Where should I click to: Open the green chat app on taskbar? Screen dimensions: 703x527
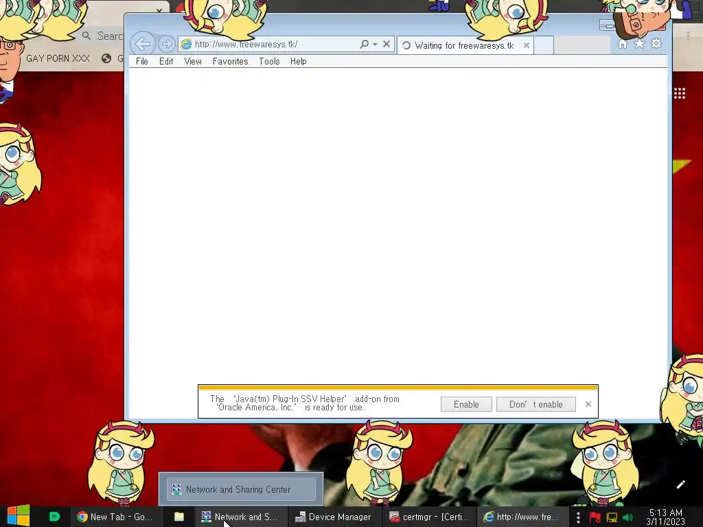click(x=54, y=517)
